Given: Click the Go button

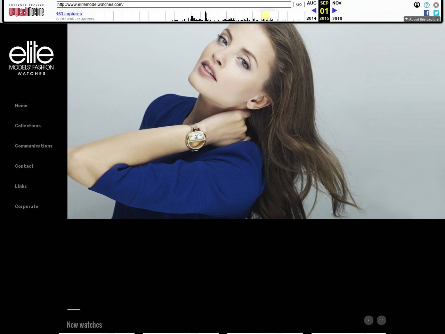Looking at the screenshot, I should click(x=299, y=5).
